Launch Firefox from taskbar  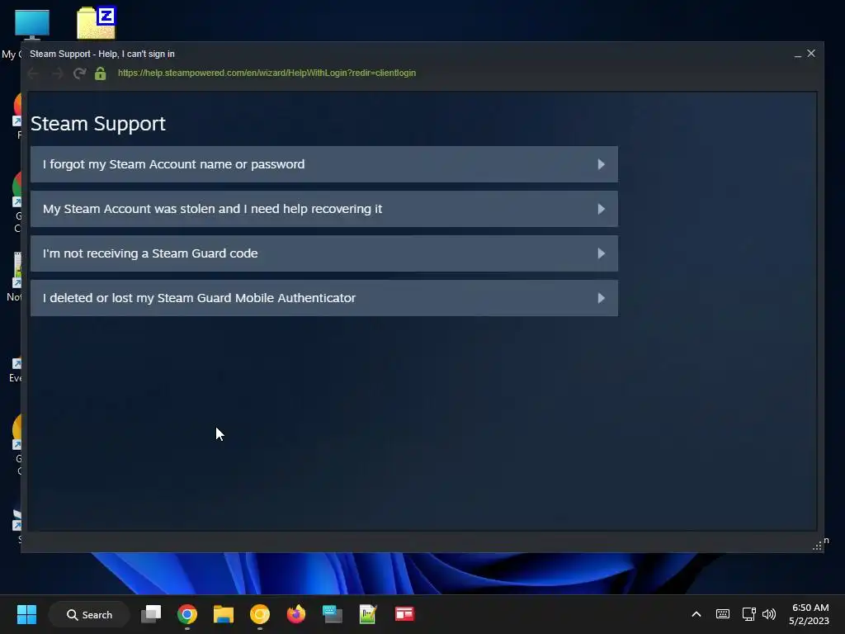[296, 614]
